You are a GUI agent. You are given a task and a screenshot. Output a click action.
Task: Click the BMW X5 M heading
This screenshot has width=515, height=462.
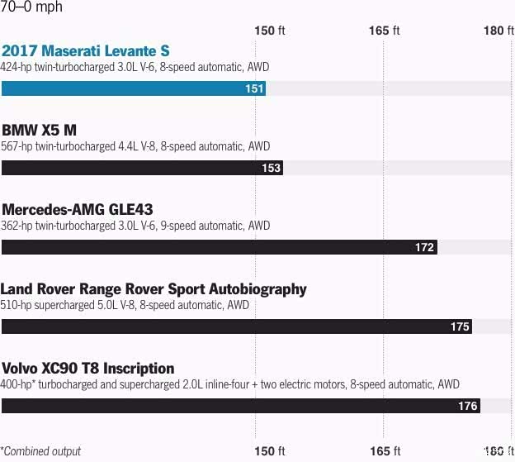coord(39,131)
